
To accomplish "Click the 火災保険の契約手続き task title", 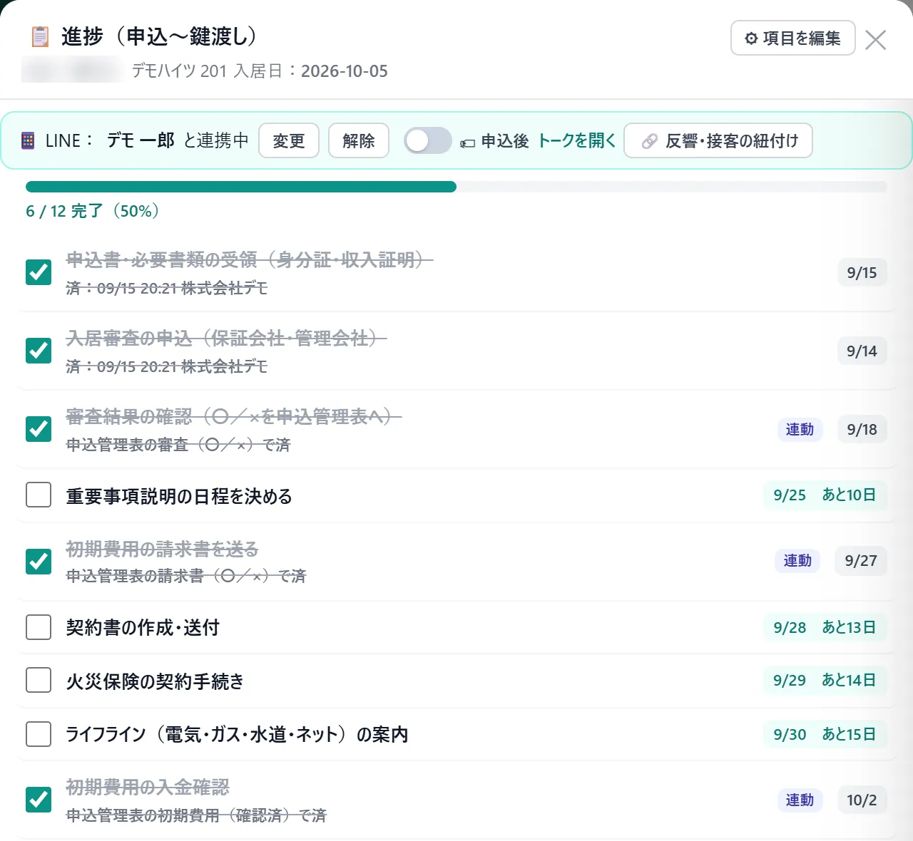I will pyautogui.click(x=155, y=681).
